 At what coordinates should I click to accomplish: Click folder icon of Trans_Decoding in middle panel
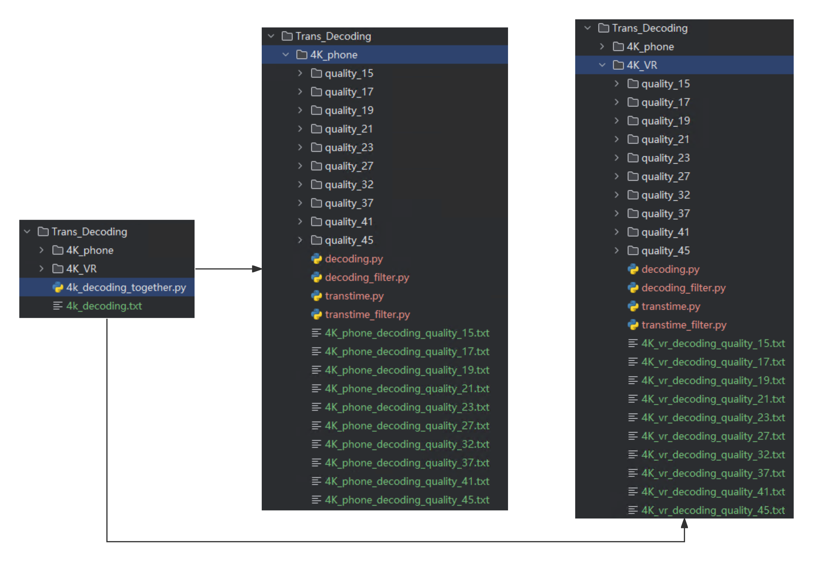point(287,36)
